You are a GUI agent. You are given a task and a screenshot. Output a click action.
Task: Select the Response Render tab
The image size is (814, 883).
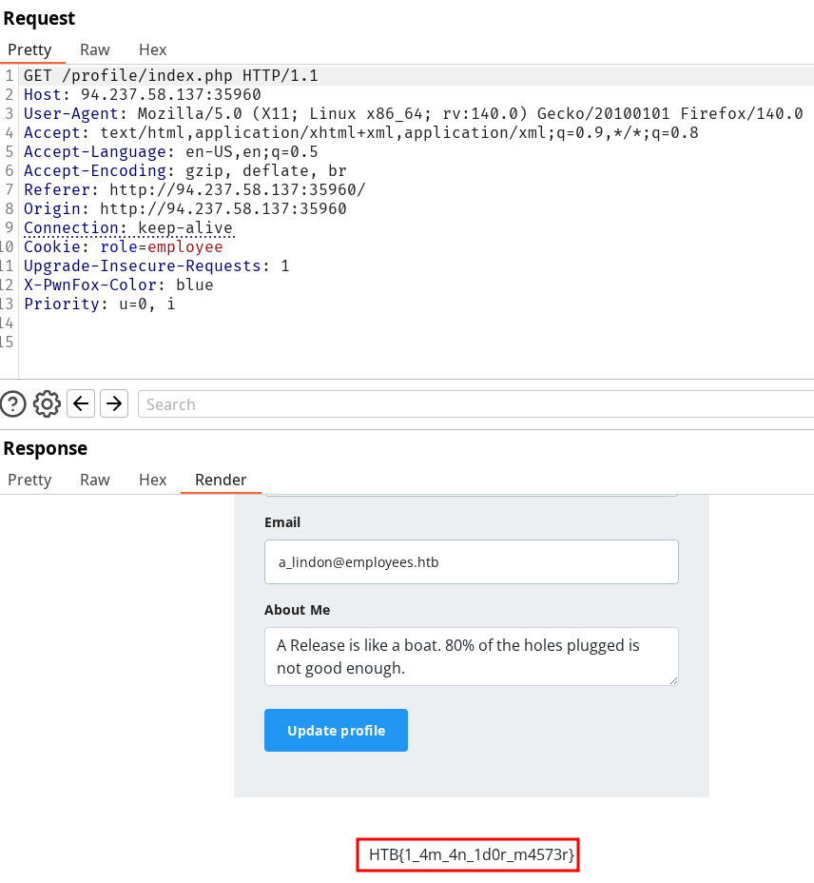coord(221,480)
